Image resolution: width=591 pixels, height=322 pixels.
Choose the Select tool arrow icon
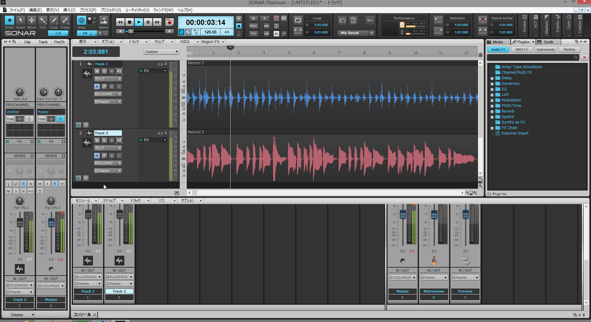pyautogui.click(x=21, y=20)
